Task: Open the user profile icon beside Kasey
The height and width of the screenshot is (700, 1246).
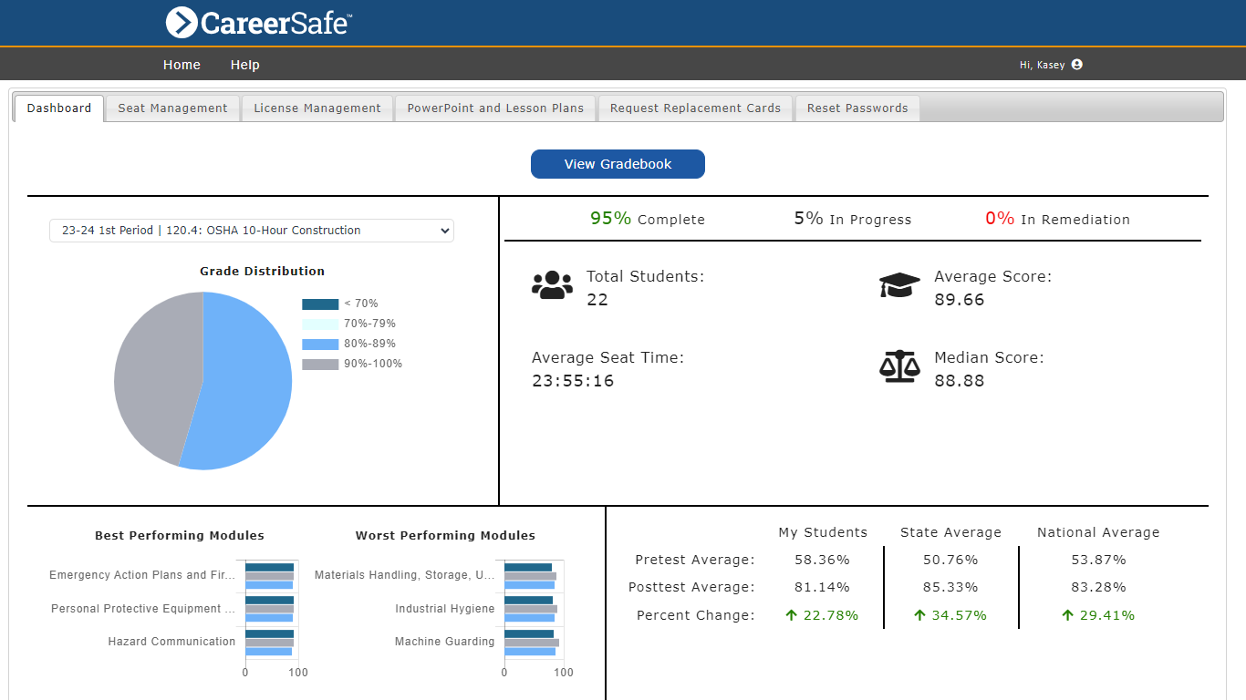Action: pos(1076,65)
